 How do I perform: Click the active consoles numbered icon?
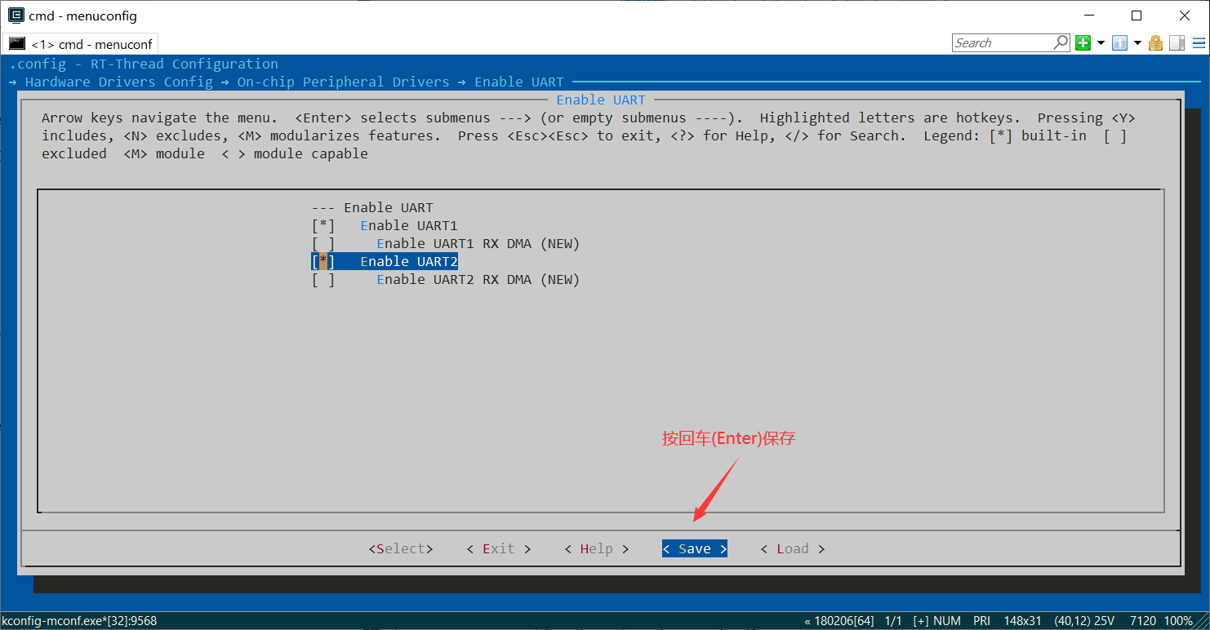[x=1120, y=43]
